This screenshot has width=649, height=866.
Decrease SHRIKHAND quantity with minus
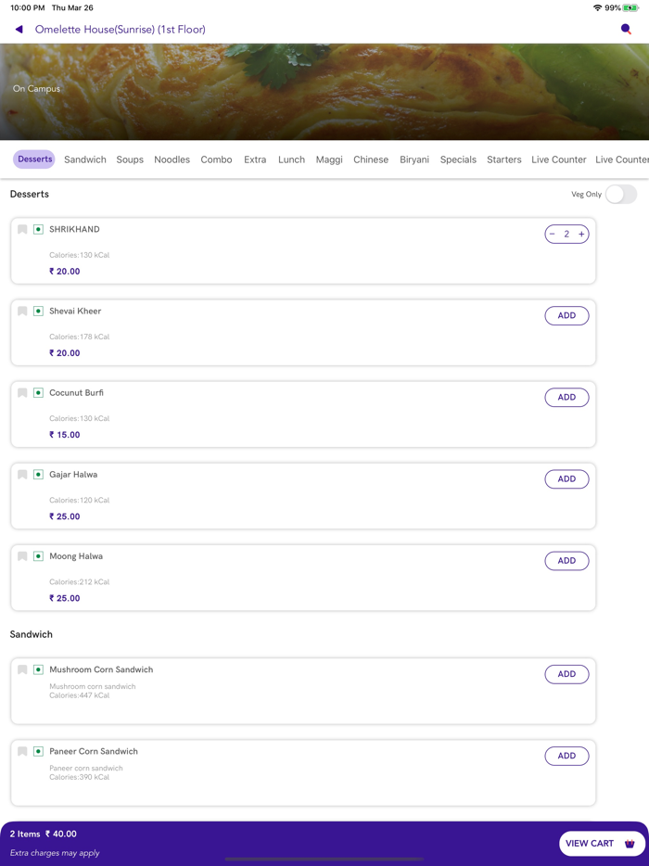[x=553, y=235]
